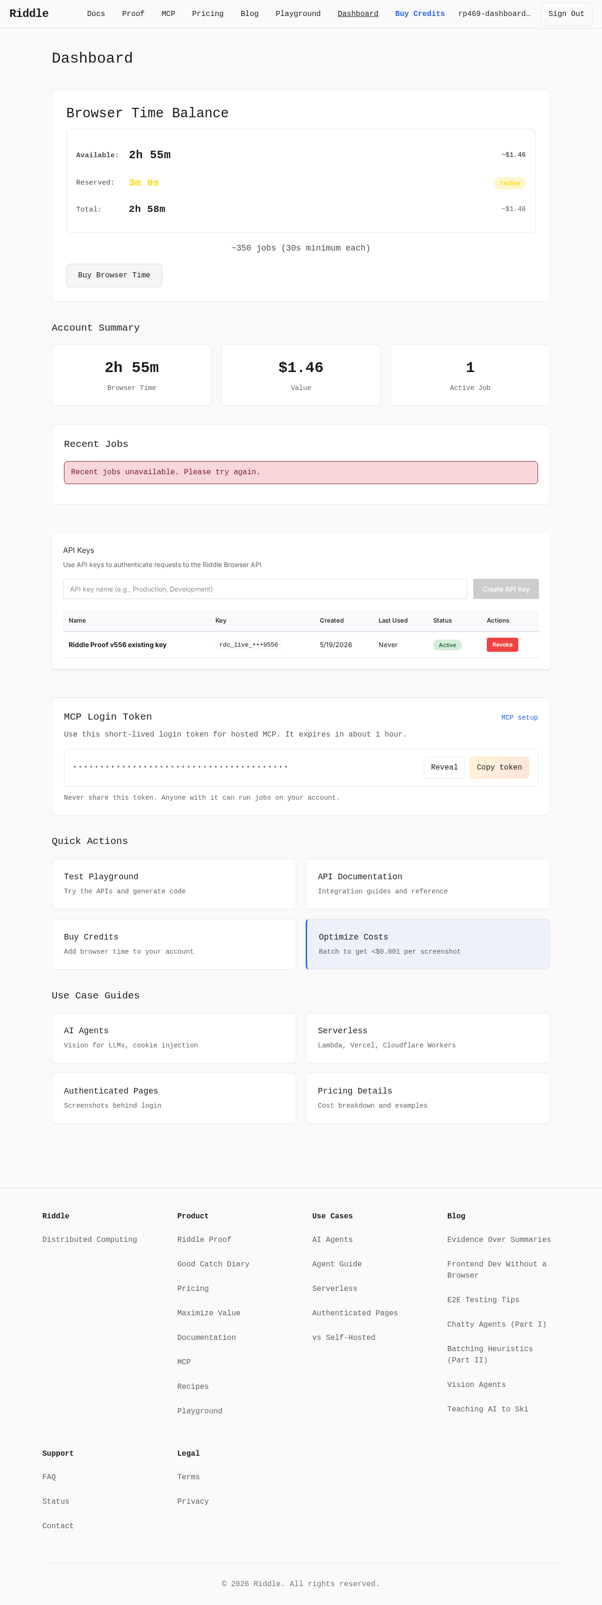602x1605 pixels.
Task: Click the Copy token button
Action: tap(499, 768)
